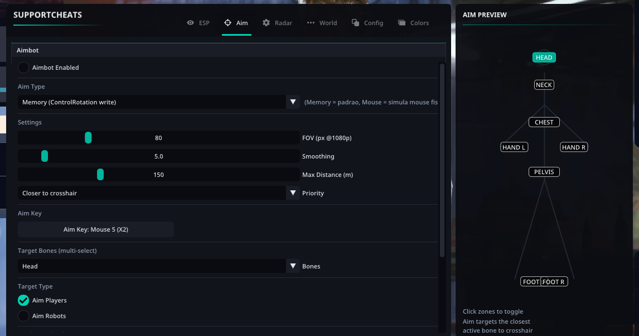Image resolution: width=639 pixels, height=336 pixels.
Task: Click the vertical scrollbar of the Aimbot panel
Action: (x=442, y=160)
